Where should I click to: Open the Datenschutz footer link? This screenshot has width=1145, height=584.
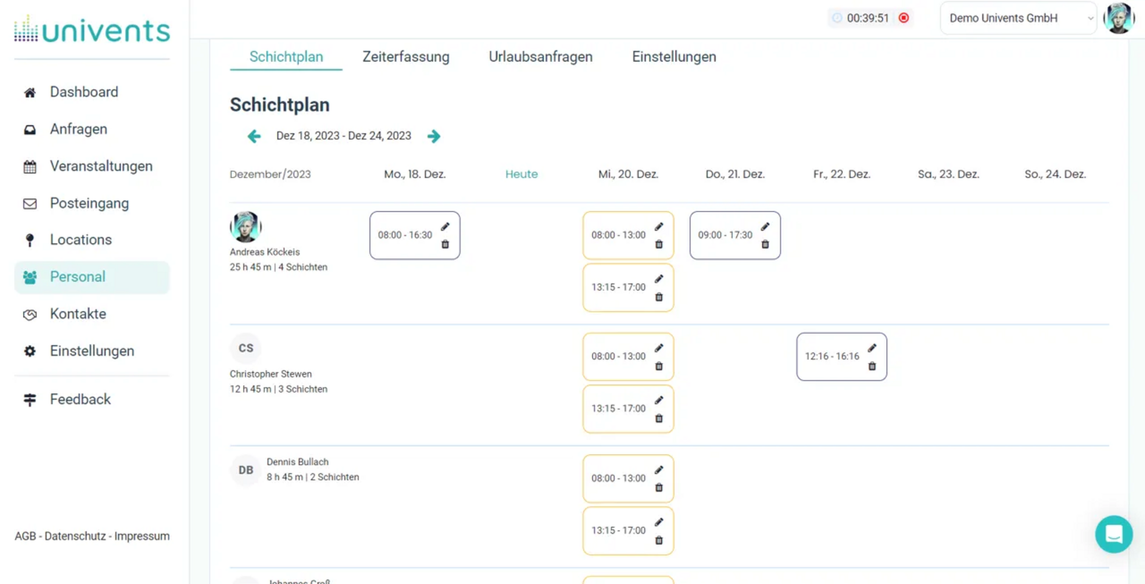[x=75, y=536]
